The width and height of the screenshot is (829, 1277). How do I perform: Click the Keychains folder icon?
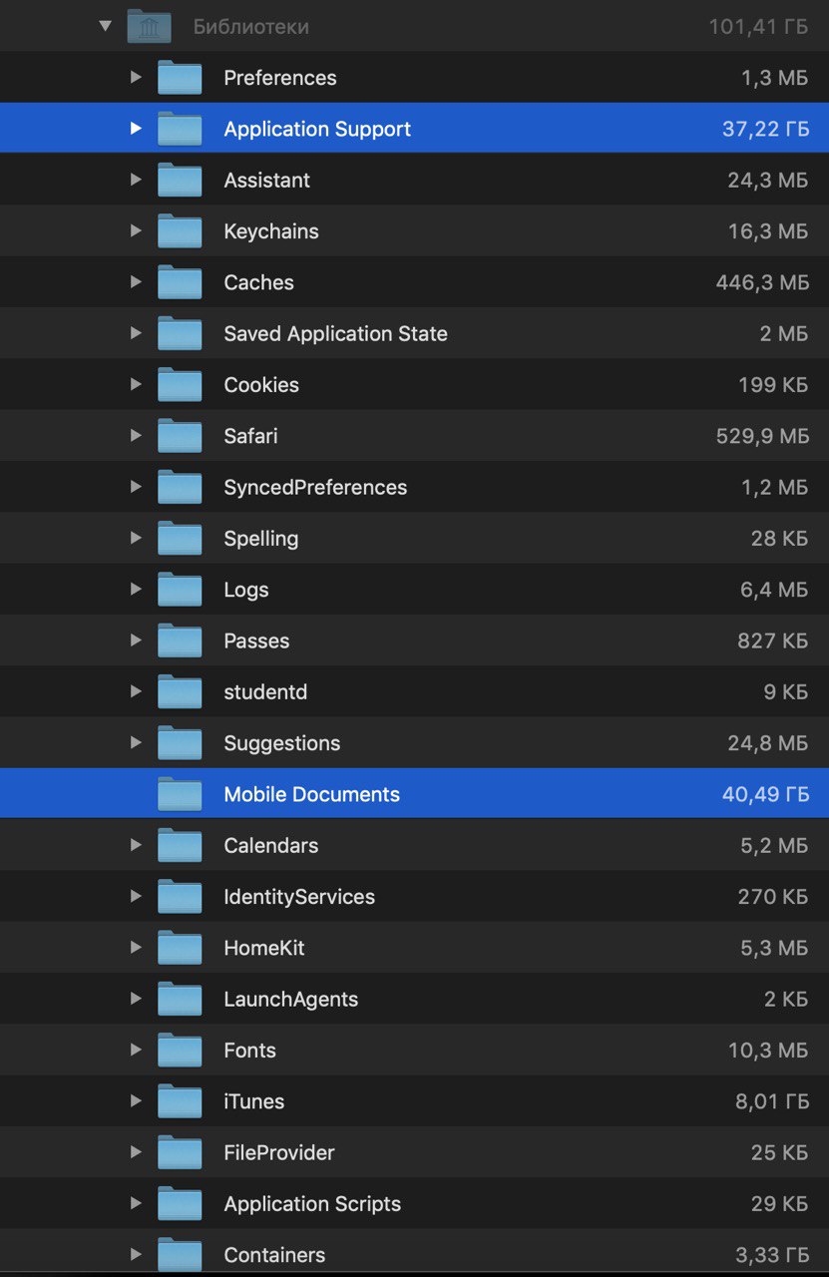180,231
